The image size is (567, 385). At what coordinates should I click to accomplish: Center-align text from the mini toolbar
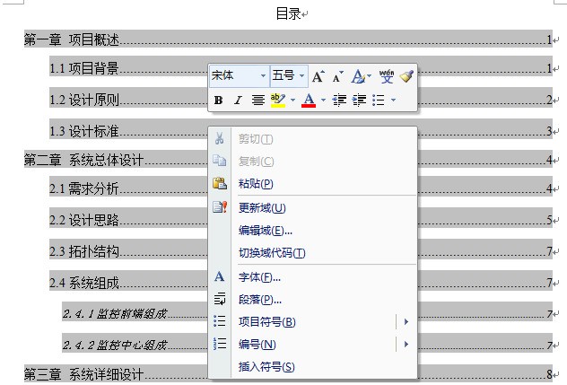pyautogui.click(x=257, y=101)
